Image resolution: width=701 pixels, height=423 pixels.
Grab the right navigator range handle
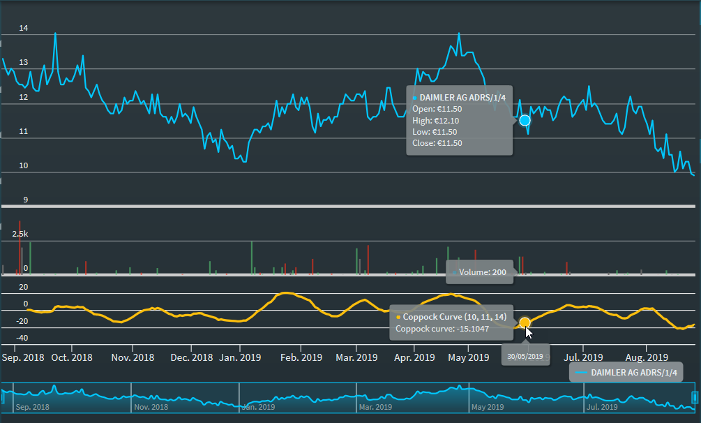694,397
